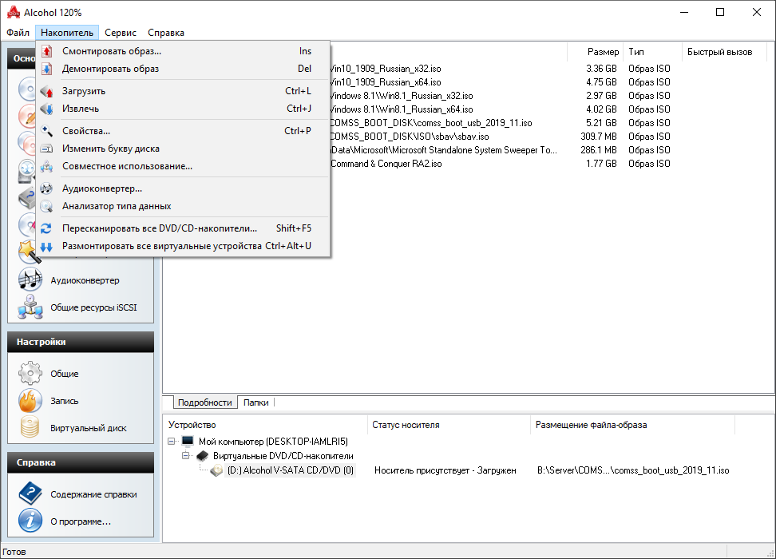Screen dimensions: 776x559
Task: Click the stacked discs icon for Виртуальный диск
Action: coord(30,428)
